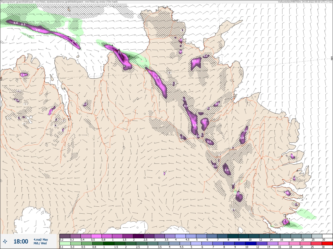This screenshot has width=333, height=249.
Task: Select the darkest purple swatch between 2 and 2.5
Action: [x=139, y=236]
